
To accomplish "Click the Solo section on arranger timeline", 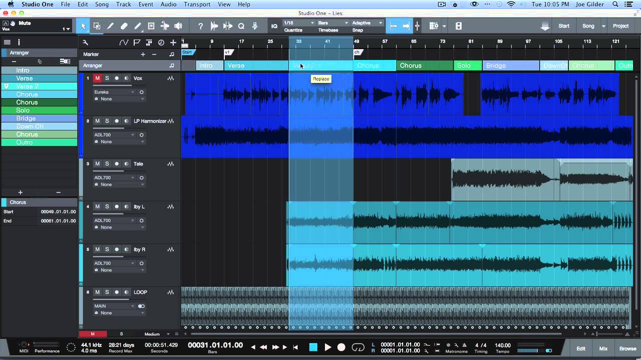I will coord(467,65).
